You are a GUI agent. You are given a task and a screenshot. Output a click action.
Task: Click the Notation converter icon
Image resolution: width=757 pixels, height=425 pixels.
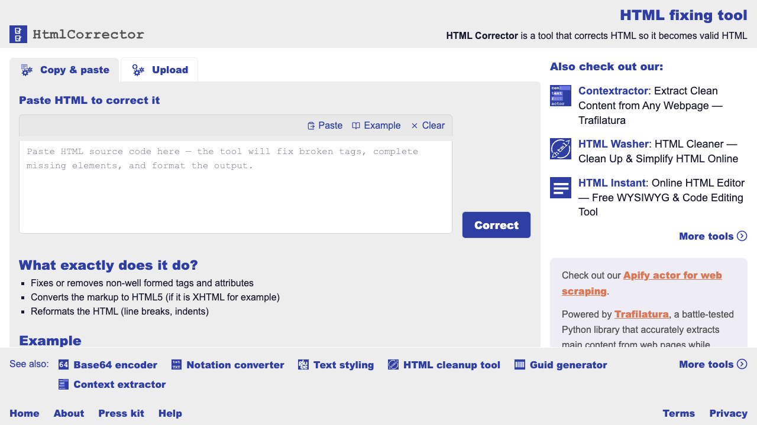coord(176,365)
